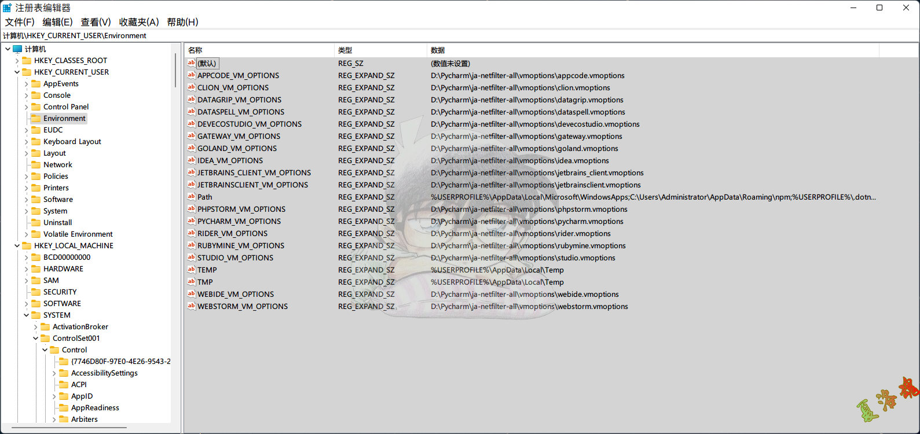Viewport: 920px width, 434px height.
Task: Collapse the HKEY_CURRENT_USER node
Action: (x=17, y=72)
